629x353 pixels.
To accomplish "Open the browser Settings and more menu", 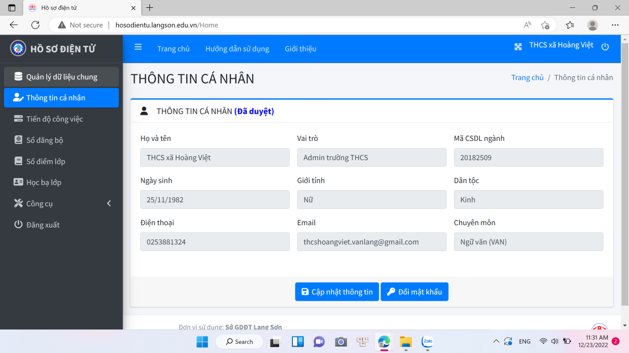I will coord(615,25).
